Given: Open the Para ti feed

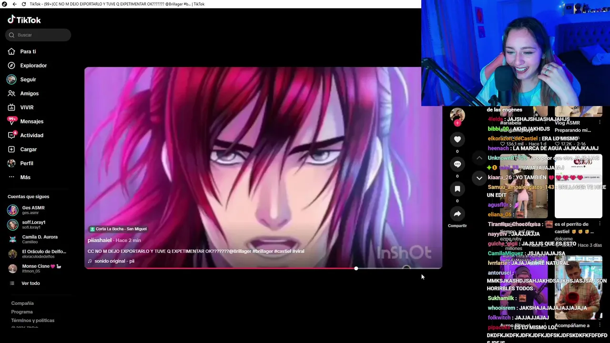Looking at the screenshot, I should click(x=22, y=51).
